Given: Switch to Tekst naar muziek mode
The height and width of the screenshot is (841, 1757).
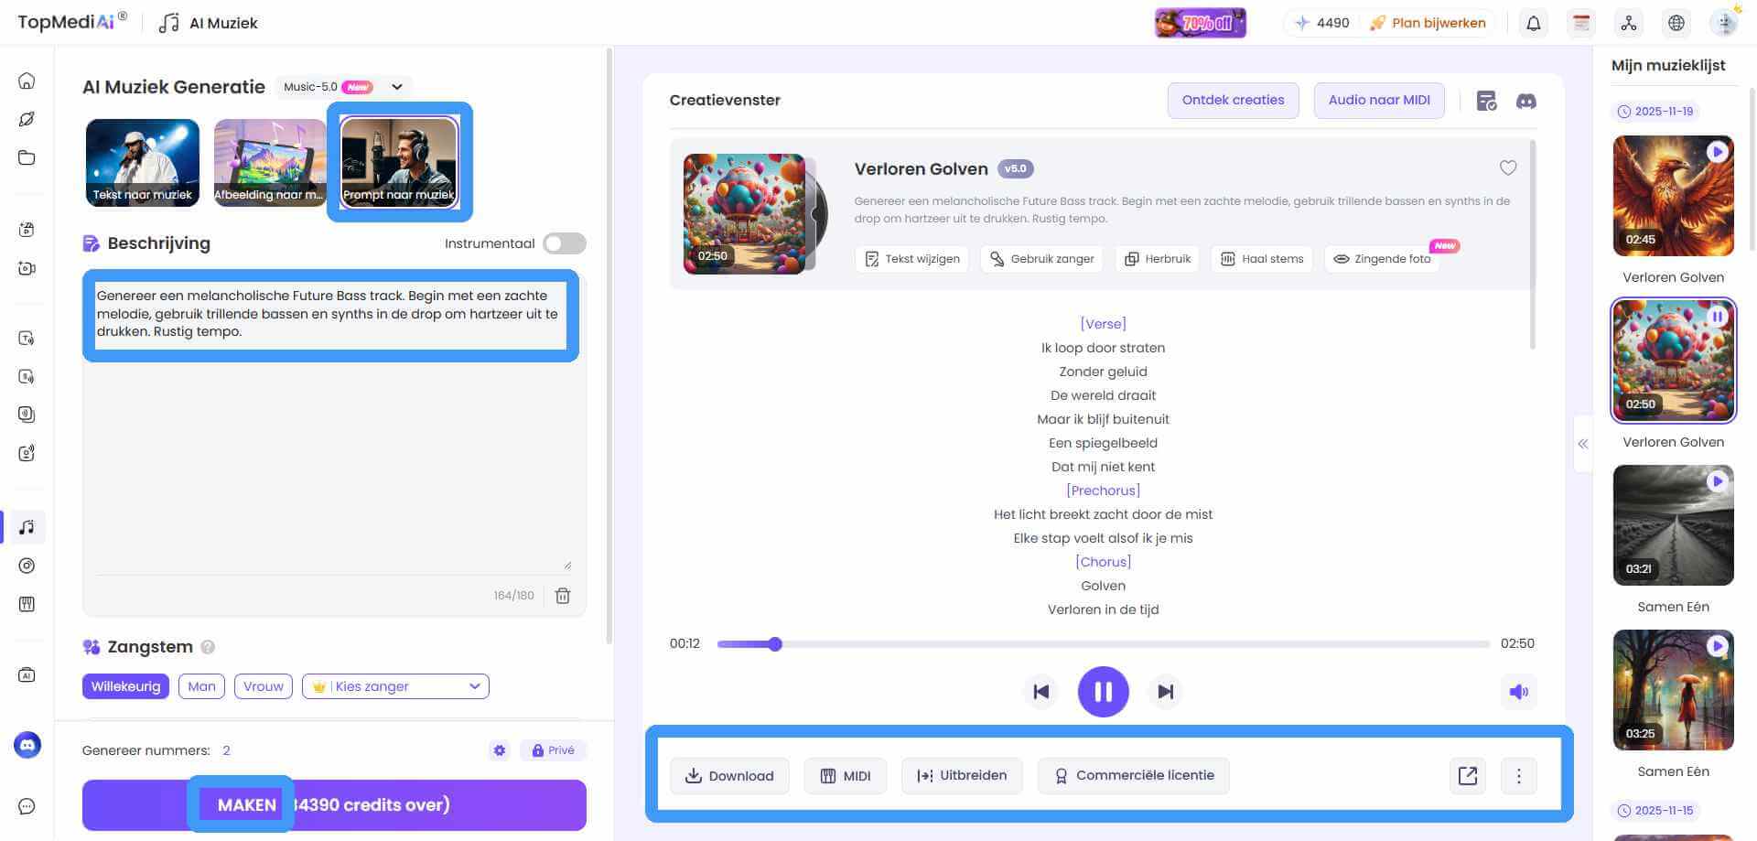Looking at the screenshot, I should point(142,162).
